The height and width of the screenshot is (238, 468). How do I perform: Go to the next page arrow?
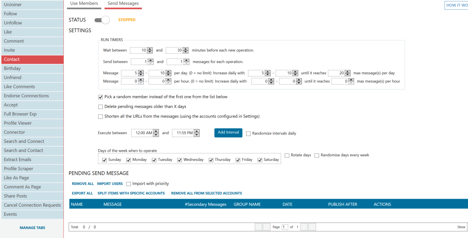pyautogui.click(x=304, y=227)
